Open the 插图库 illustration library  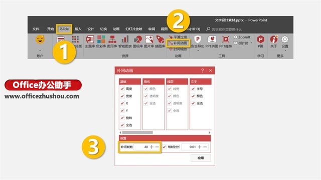(160, 41)
